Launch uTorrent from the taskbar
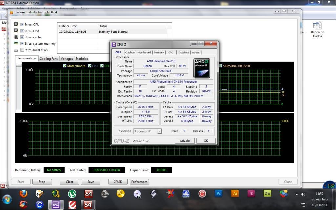The height and width of the screenshot is (210, 336). (x=72, y=194)
